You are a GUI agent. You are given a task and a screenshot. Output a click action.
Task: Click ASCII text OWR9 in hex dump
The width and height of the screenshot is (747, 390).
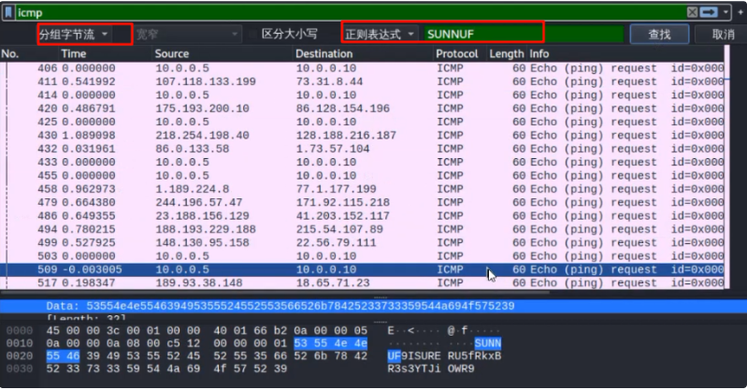pos(461,368)
